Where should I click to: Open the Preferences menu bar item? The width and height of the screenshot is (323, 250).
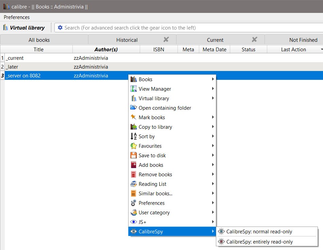click(x=17, y=17)
